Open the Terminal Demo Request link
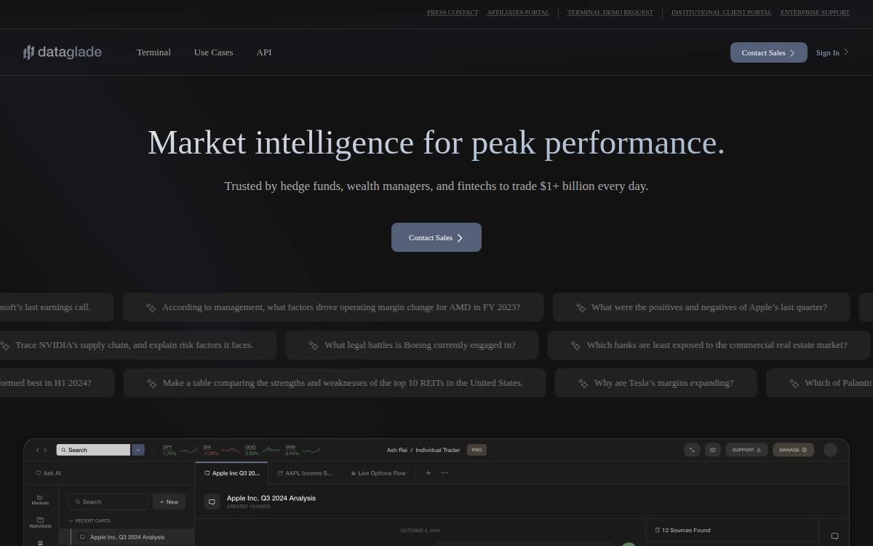Viewport: 873px width, 546px height. coord(610,12)
